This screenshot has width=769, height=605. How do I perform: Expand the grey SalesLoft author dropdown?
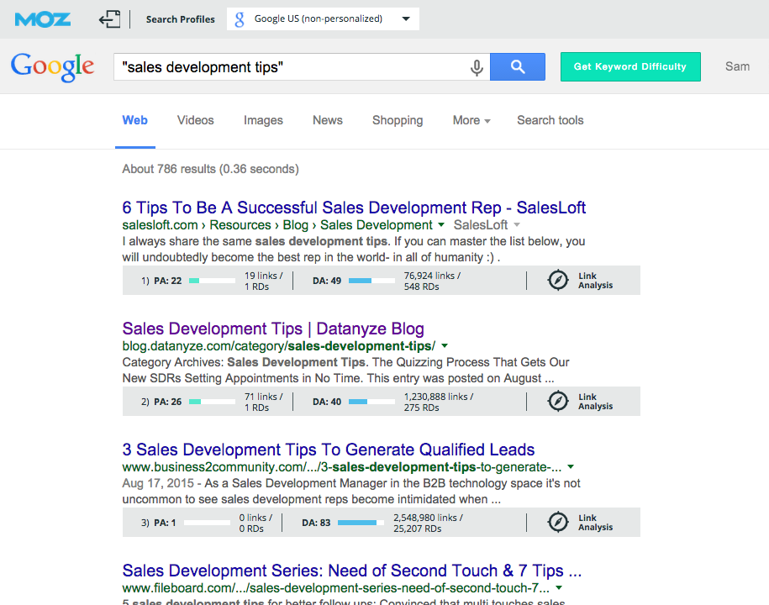[516, 225]
